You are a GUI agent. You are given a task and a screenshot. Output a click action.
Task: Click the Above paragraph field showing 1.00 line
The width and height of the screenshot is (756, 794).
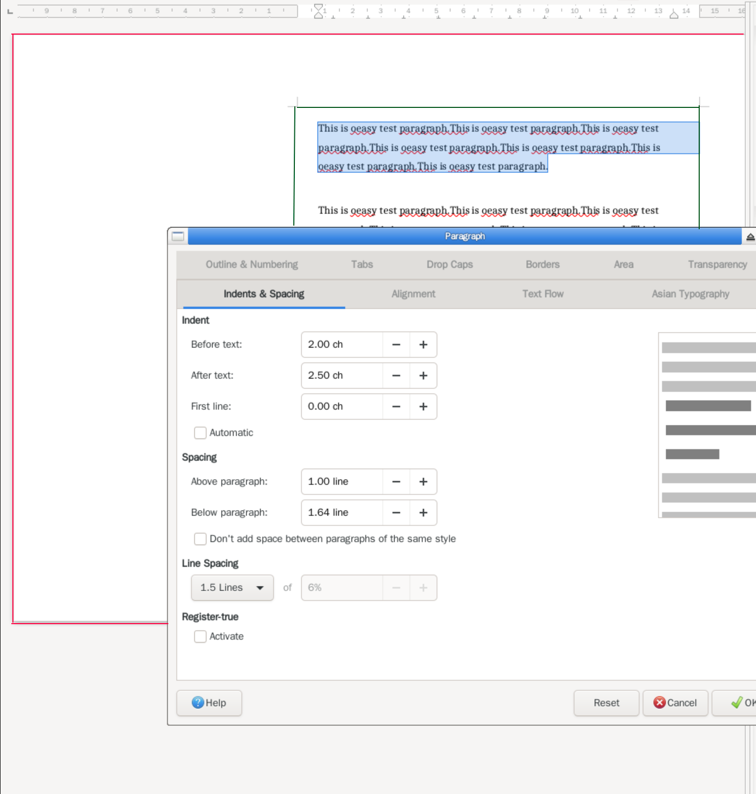(342, 481)
